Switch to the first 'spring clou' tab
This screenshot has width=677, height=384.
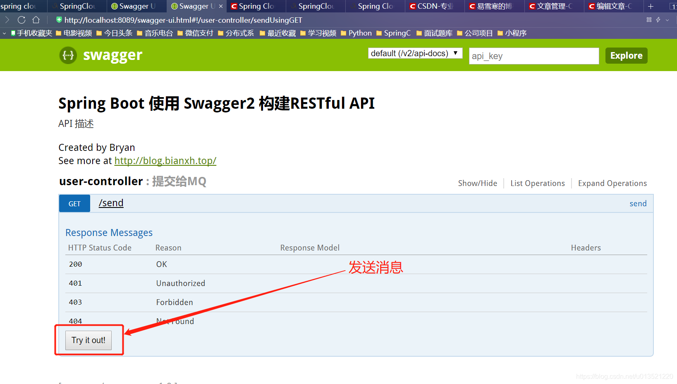point(21,6)
